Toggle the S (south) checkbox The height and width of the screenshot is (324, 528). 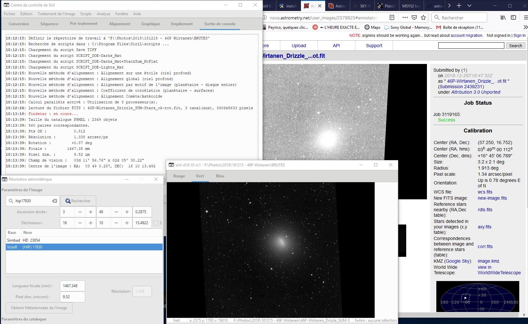point(156,223)
